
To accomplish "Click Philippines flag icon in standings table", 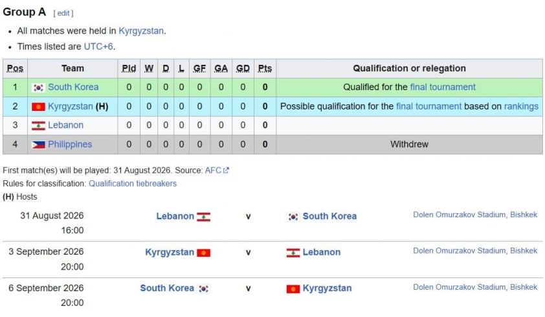I will click(38, 145).
